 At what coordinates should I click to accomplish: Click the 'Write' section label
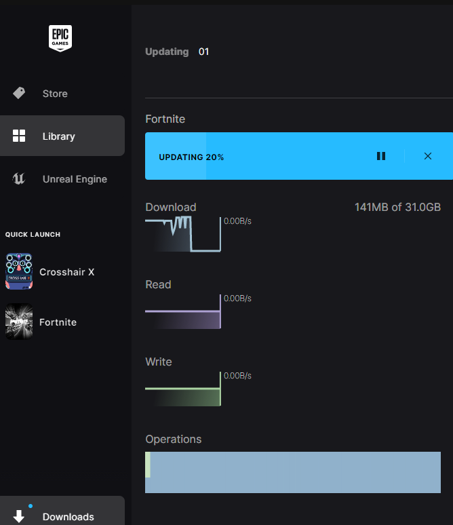(x=159, y=362)
